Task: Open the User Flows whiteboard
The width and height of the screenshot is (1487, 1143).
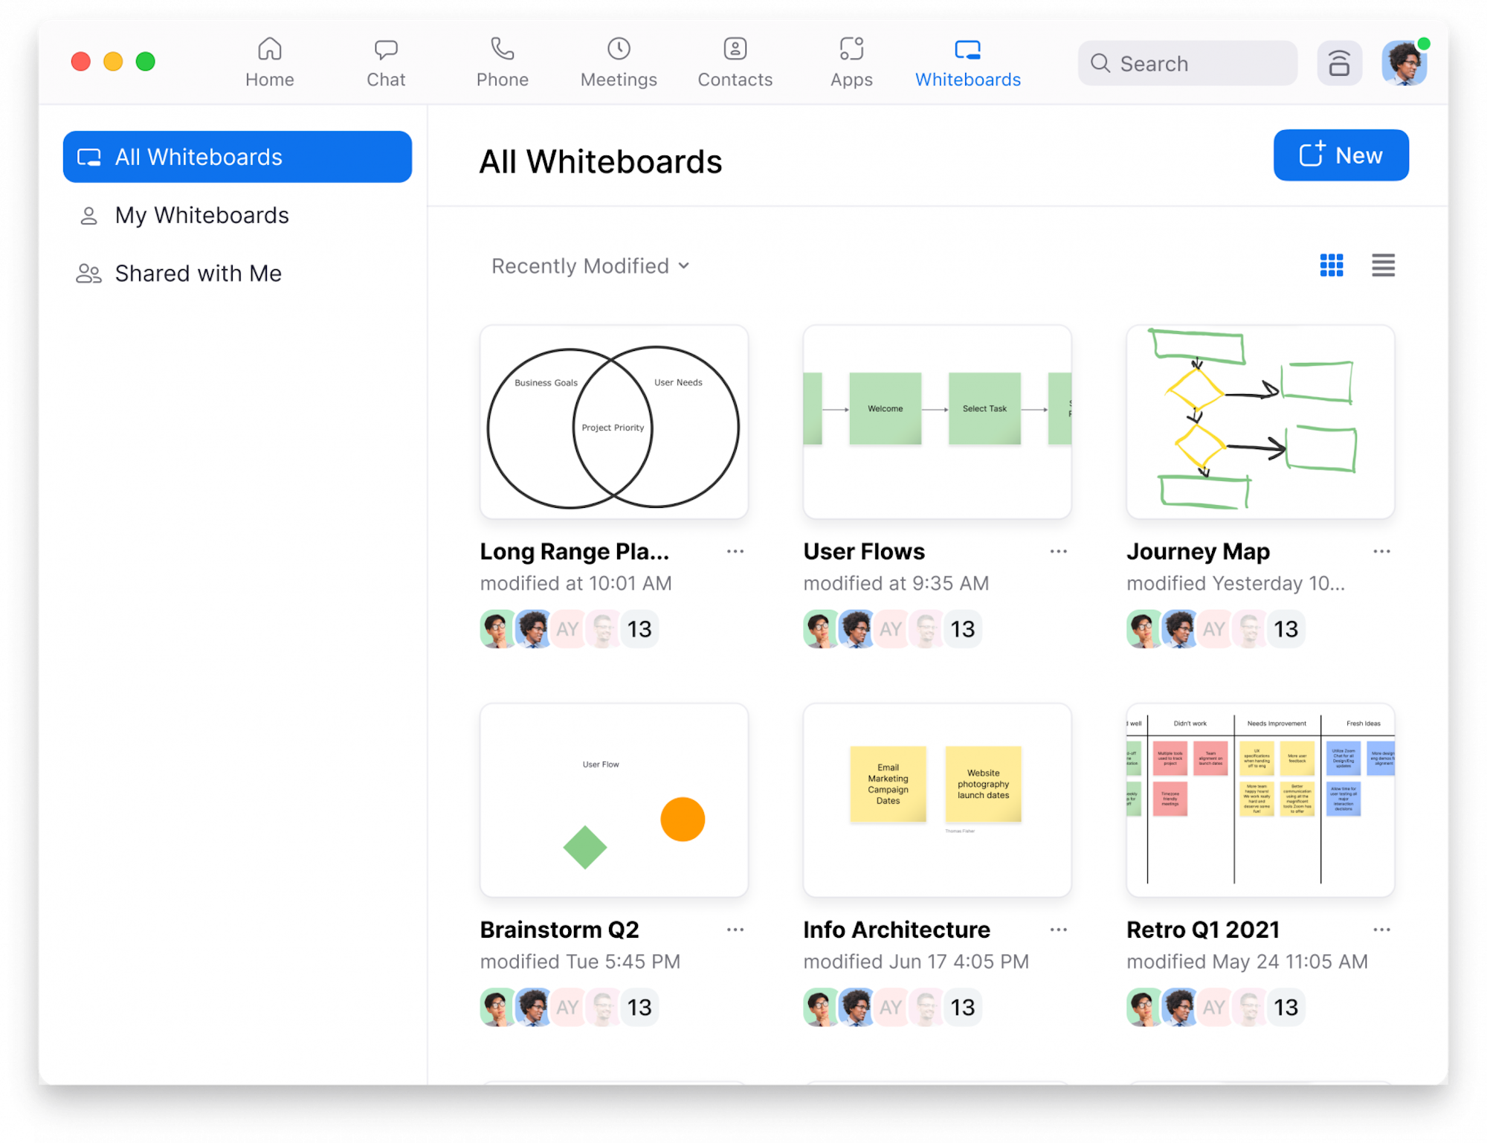Action: pos(936,420)
